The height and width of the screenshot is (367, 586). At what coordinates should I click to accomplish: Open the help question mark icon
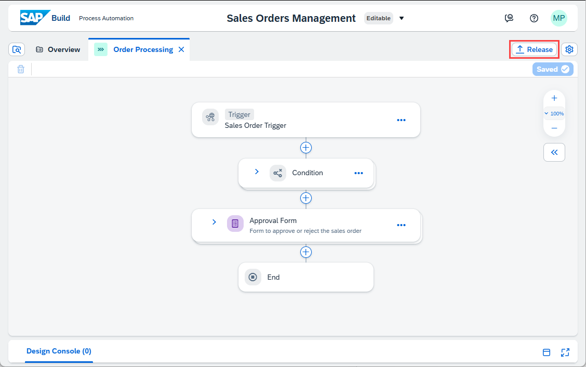click(x=534, y=18)
